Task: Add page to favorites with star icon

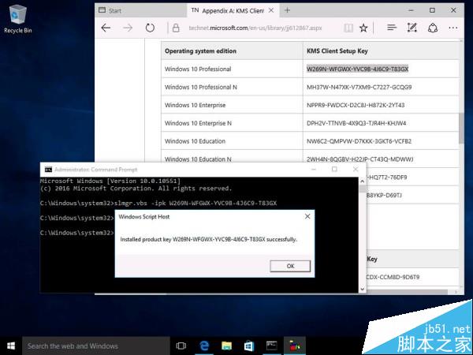Action: coord(363,28)
